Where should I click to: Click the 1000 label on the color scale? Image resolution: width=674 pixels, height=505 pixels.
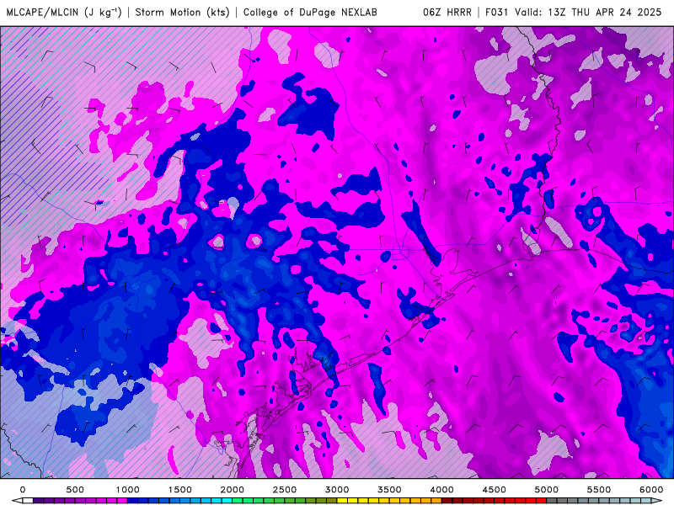click(x=127, y=490)
